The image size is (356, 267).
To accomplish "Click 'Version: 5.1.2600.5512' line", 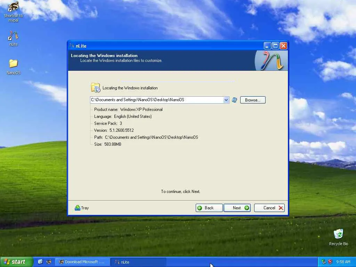I will point(114,130).
